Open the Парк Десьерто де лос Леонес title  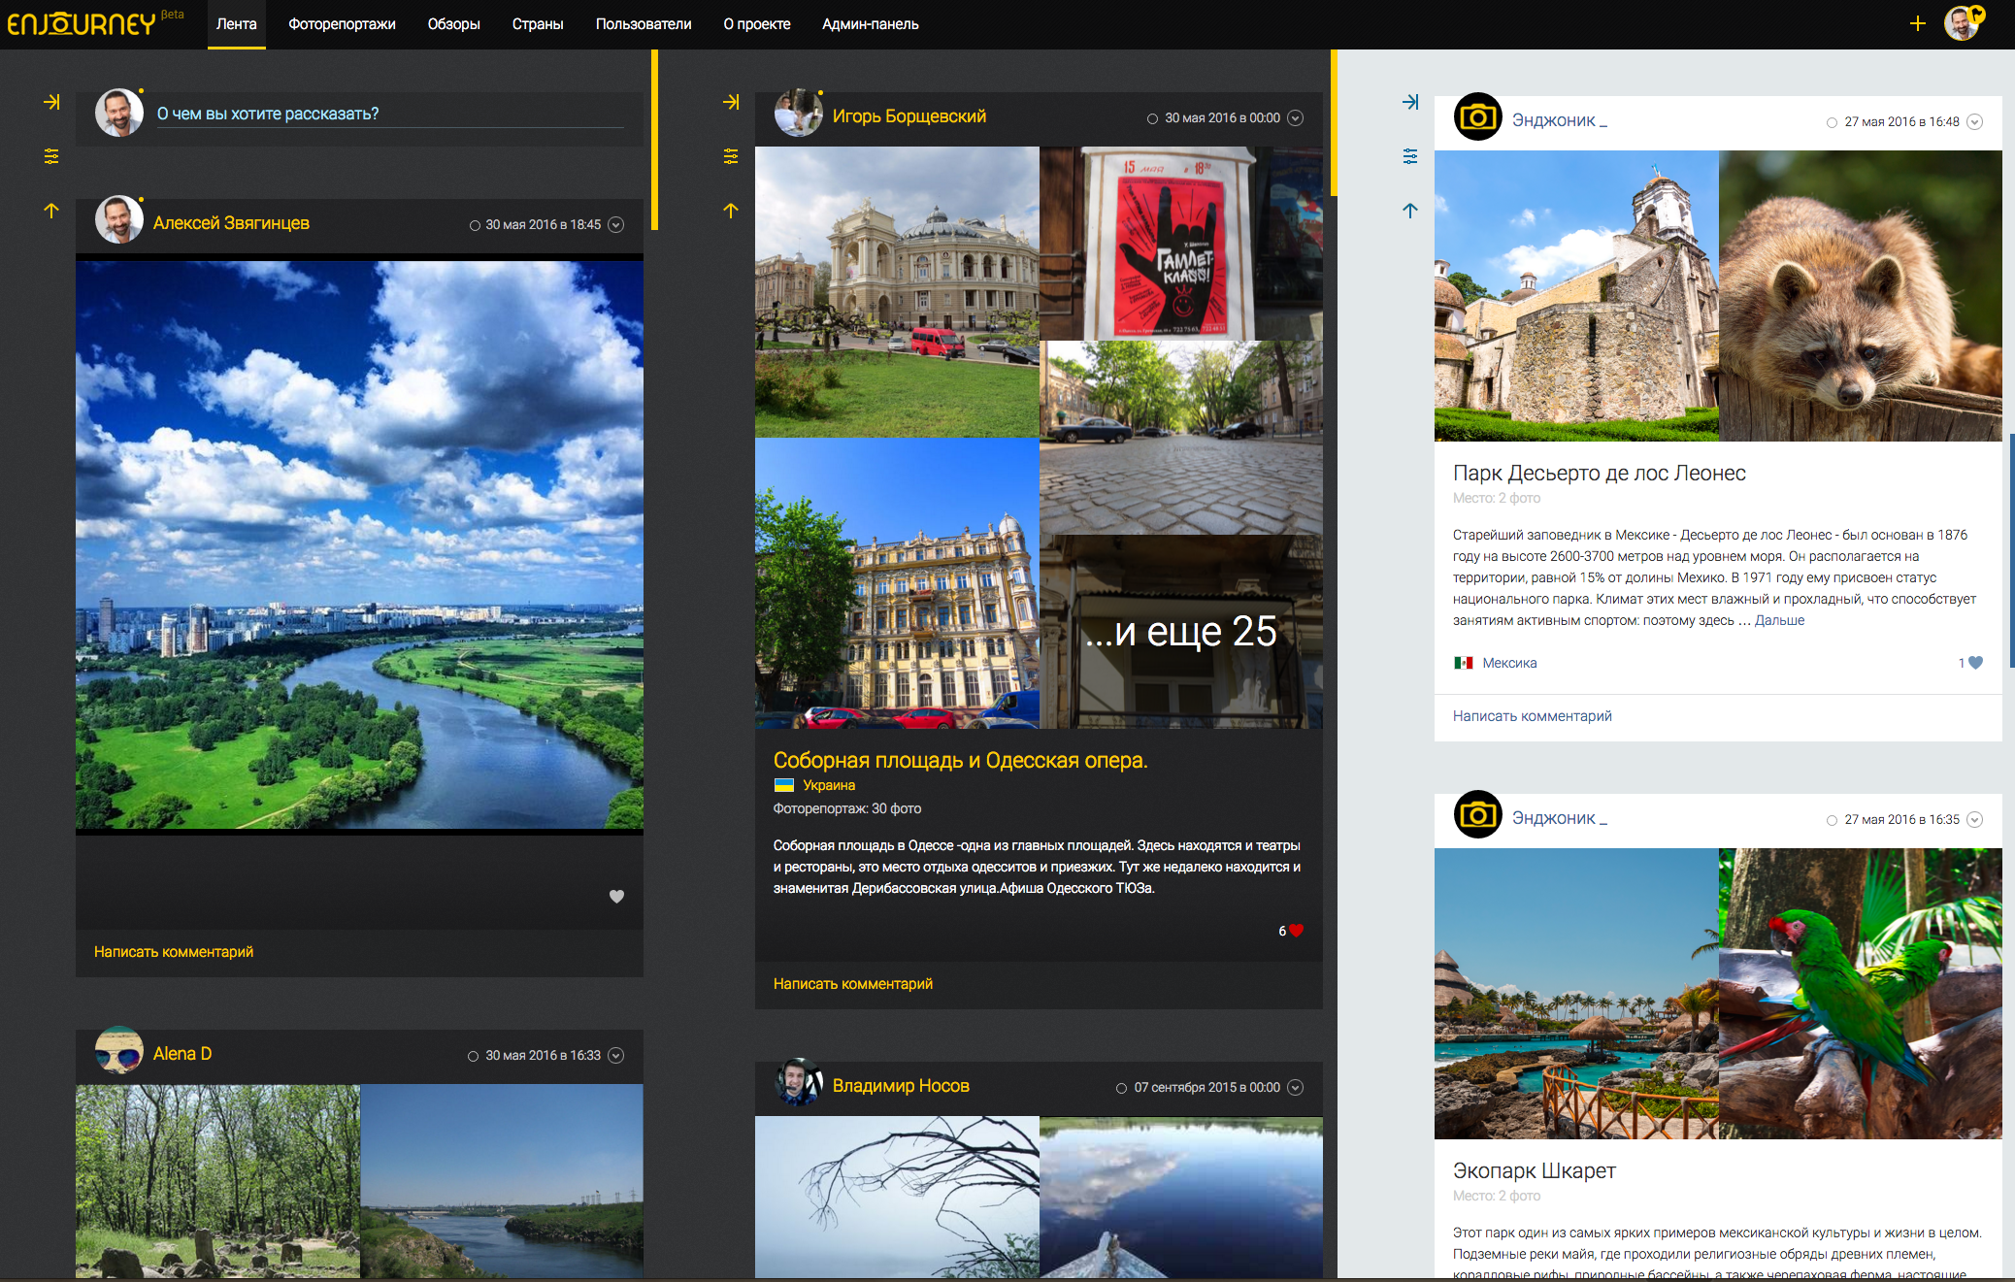(1600, 473)
